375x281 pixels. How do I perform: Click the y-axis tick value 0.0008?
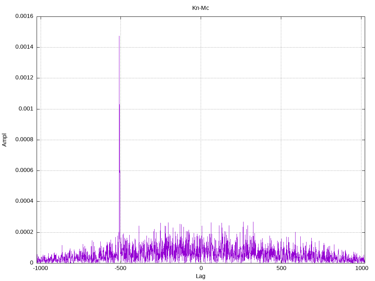click(25, 139)
